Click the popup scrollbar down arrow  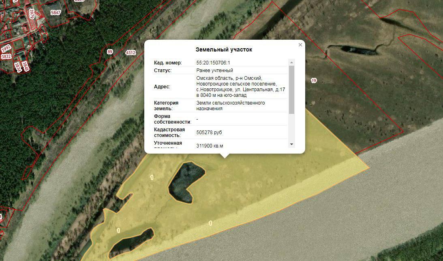click(291, 144)
